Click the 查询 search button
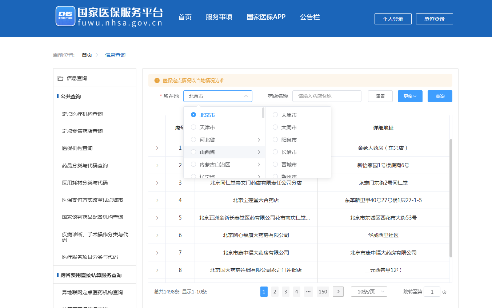This screenshot has height=308, width=492. point(440,96)
